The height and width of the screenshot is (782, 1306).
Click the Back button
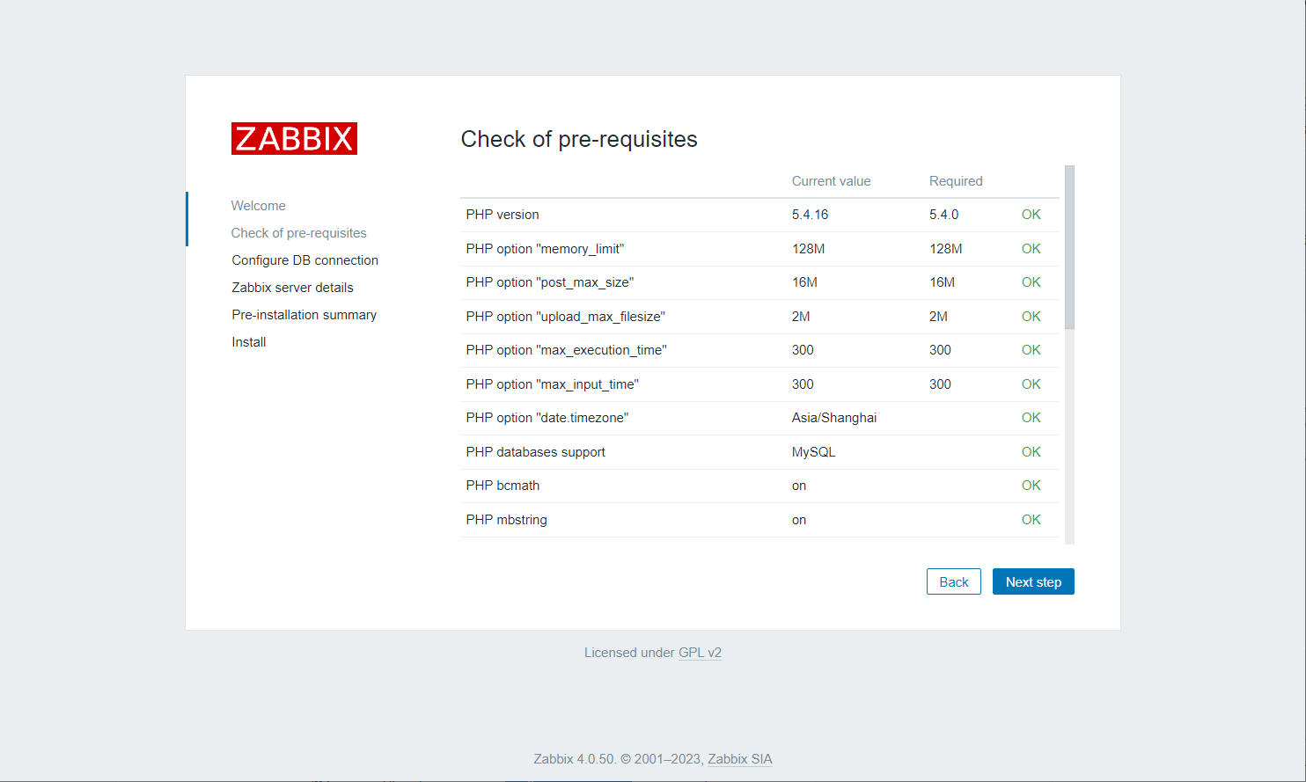(x=953, y=582)
